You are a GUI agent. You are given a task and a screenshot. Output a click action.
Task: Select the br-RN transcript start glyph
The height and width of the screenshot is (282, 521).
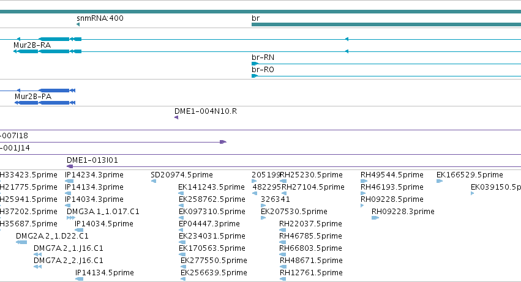(255, 64)
